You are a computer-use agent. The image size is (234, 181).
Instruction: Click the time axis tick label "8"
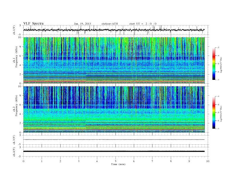171,161
